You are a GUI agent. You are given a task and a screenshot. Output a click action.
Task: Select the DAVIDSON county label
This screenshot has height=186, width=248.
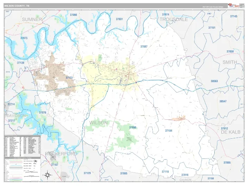pos(16,116)
